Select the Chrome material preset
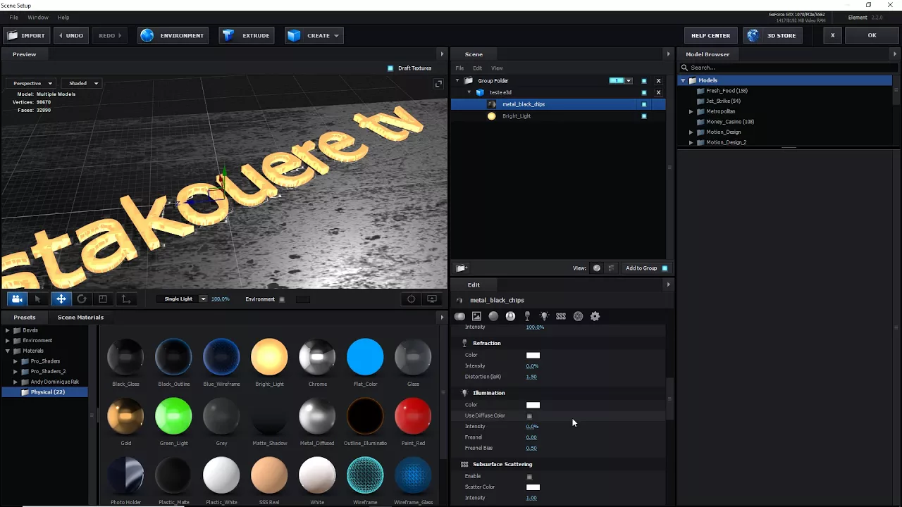Image resolution: width=902 pixels, height=507 pixels. click(x=317, y=357)
